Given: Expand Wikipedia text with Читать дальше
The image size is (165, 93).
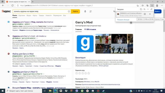Looking at the screenshot, I should pos(103,66).
